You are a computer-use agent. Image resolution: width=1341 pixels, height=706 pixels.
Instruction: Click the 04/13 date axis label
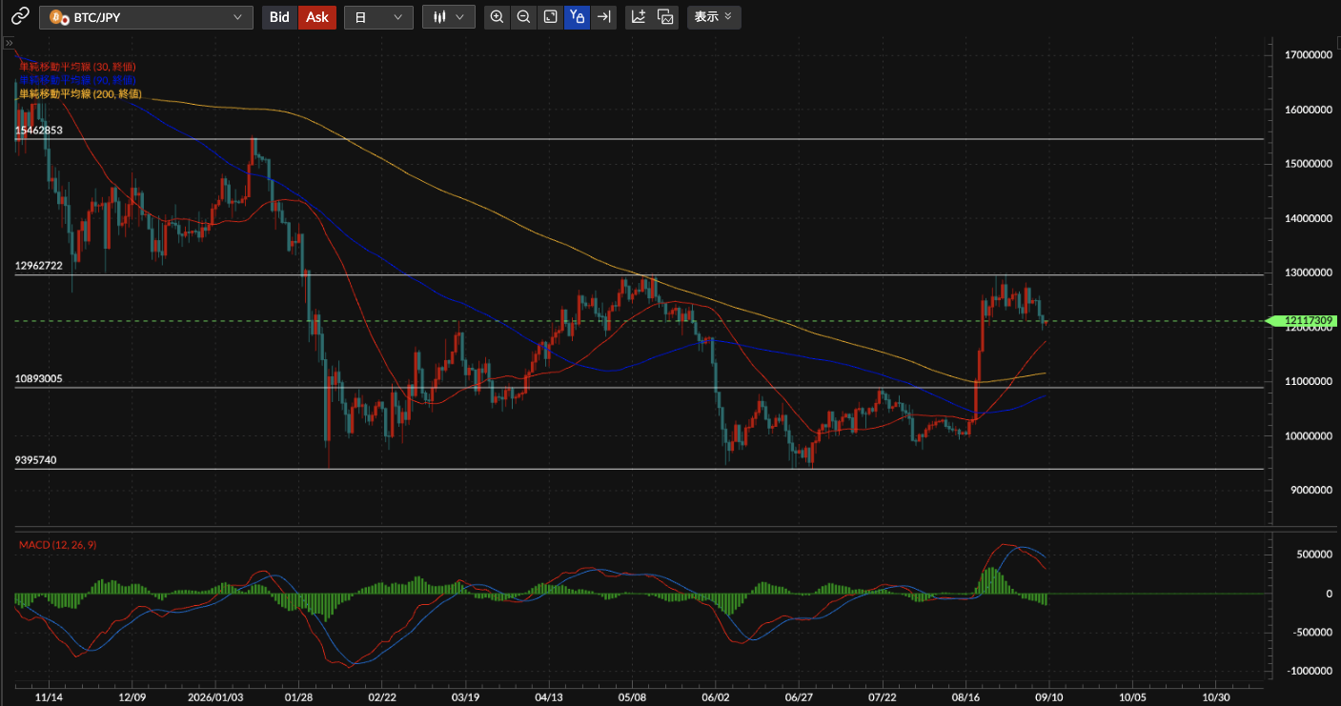click(549, 696)
